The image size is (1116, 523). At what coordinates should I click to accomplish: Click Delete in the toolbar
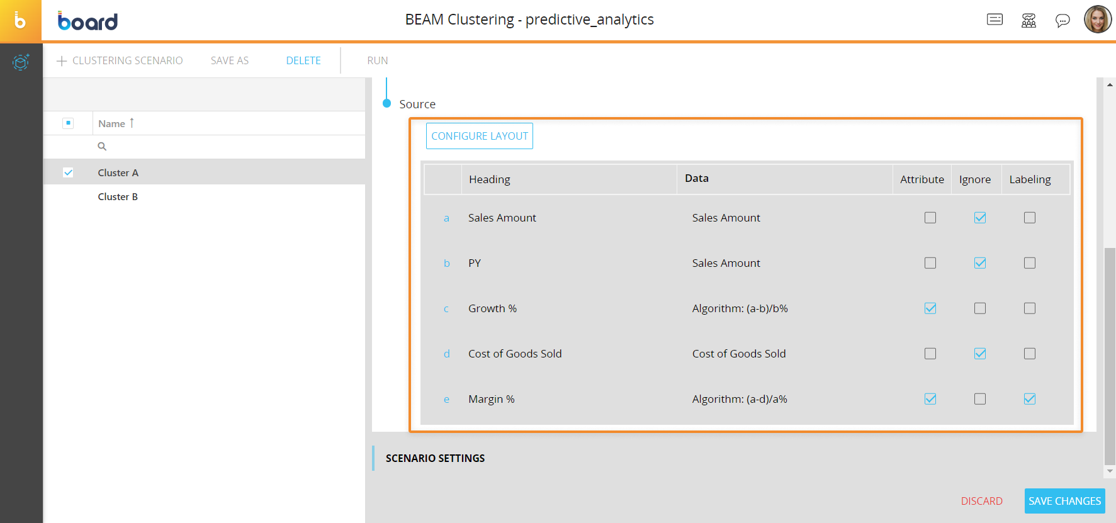click(303, 60)
